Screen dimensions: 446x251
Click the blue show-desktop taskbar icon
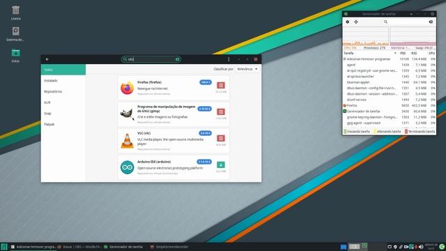(x=344, y=247)
